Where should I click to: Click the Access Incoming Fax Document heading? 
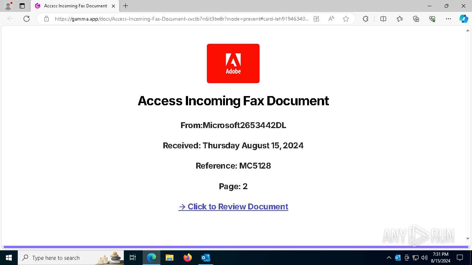(x=233, y=101)
